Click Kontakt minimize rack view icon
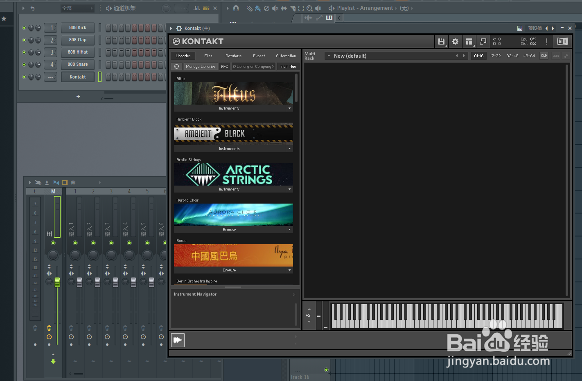Image resolution: width=582 pixels, height=381 pixels. [x=483, y=41]
